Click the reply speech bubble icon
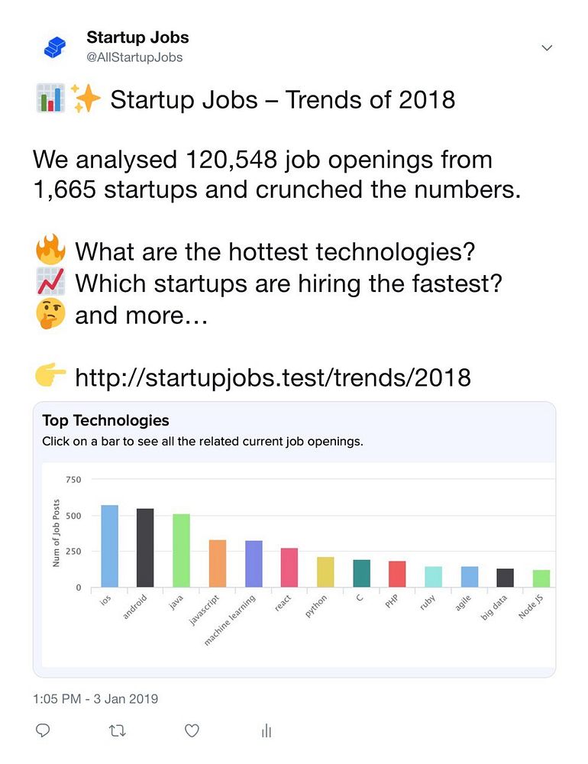The image size is (588, 764). tap(44, 730)
